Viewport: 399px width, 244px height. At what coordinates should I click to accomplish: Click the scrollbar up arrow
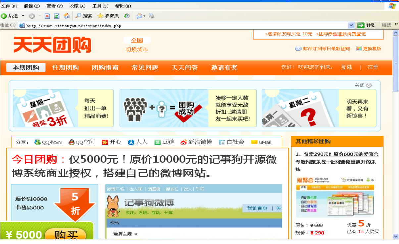(396, 33)
